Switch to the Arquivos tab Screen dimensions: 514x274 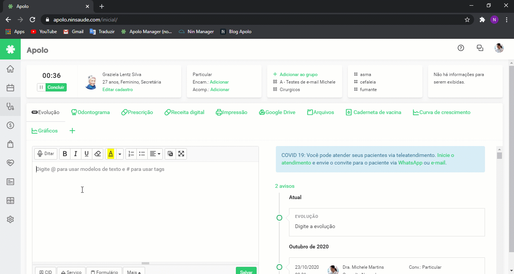(320, 112)
